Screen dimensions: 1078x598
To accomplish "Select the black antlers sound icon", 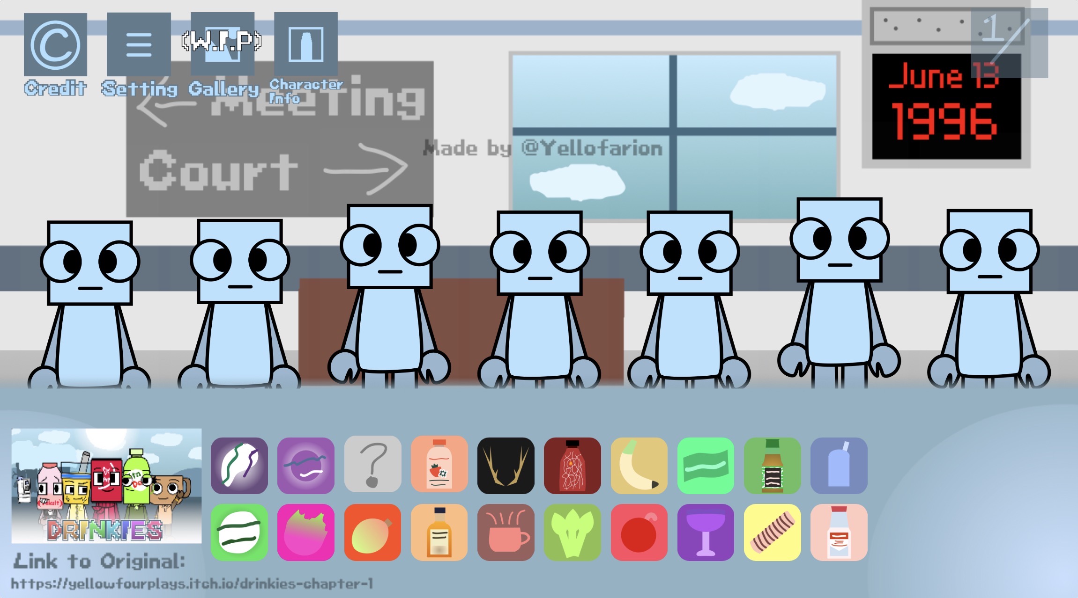I will pyautogui.click(x=506, y=465).
